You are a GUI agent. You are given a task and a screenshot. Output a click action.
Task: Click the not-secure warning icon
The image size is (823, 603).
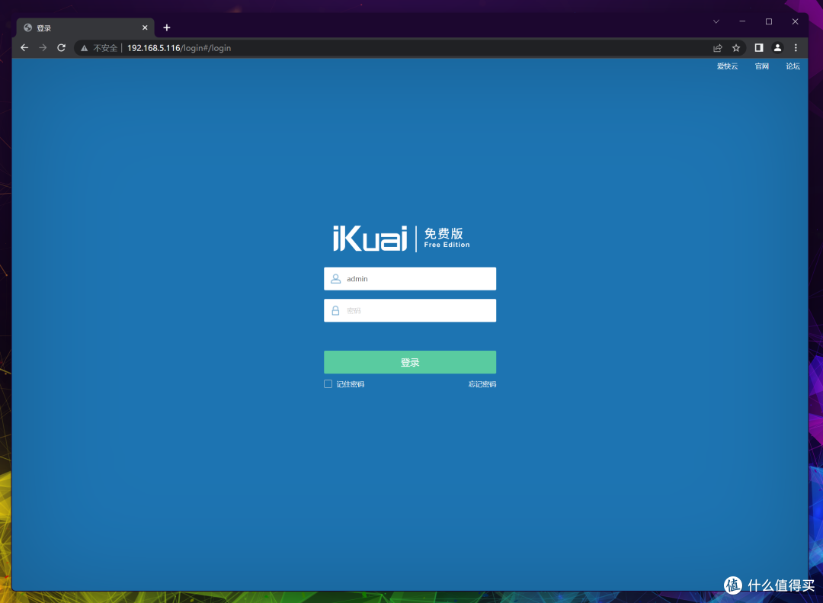(x=85, y=48)
